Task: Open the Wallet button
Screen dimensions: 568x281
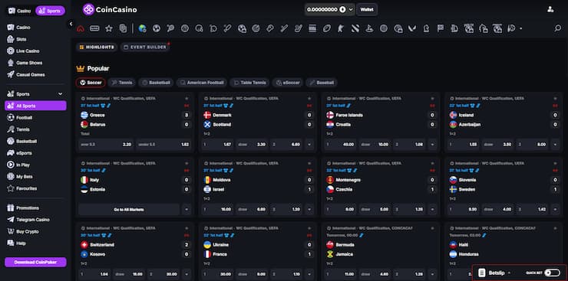Action: click(367, 10)
